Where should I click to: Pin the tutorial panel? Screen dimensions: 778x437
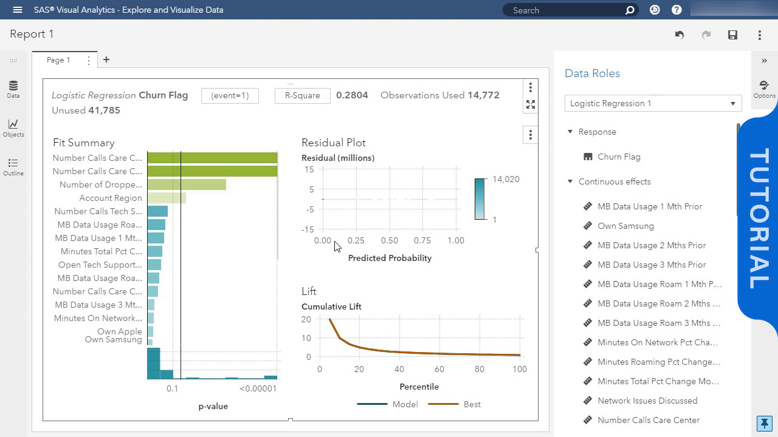[x=764, y=423]
